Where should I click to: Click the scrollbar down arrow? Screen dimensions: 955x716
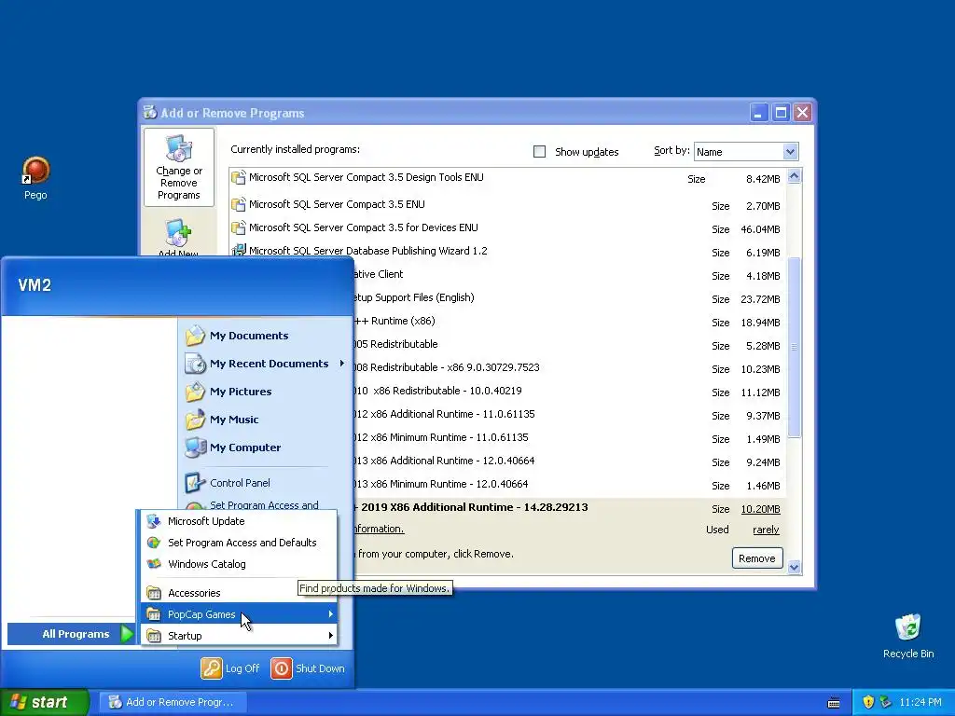794,567
